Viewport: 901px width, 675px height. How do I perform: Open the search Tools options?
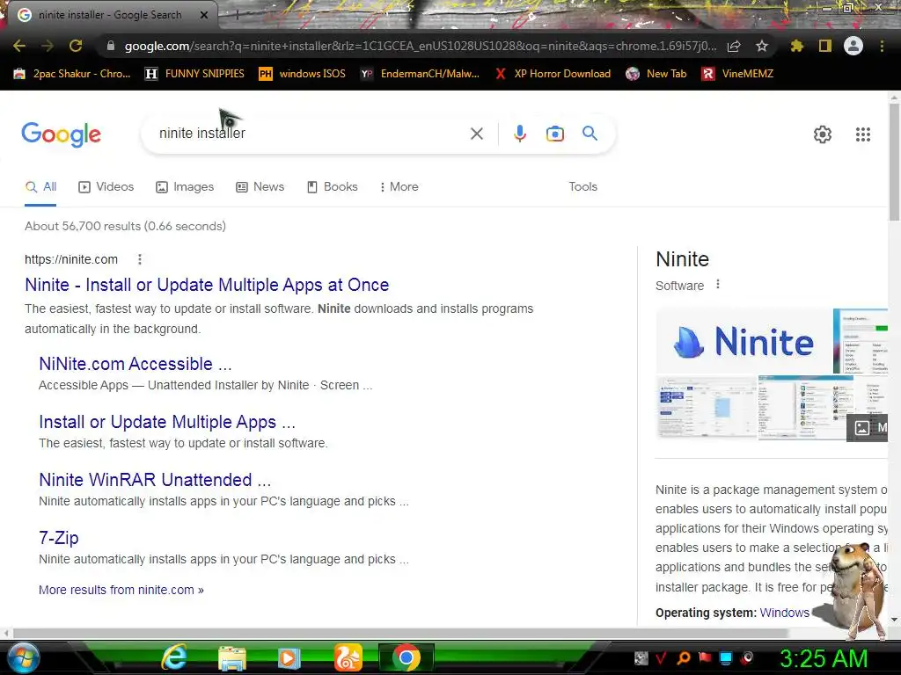[x=582, y=187]
